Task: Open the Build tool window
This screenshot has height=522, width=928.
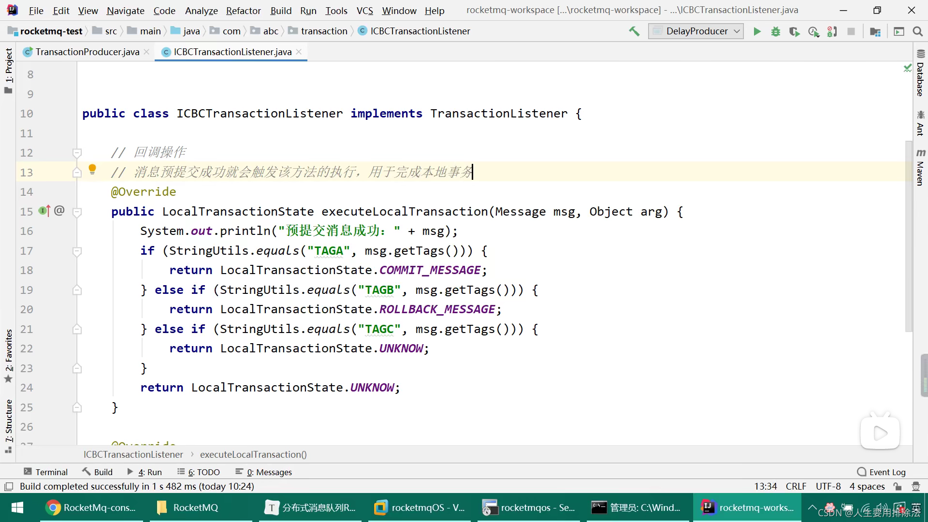Action: tap(97, 472)
